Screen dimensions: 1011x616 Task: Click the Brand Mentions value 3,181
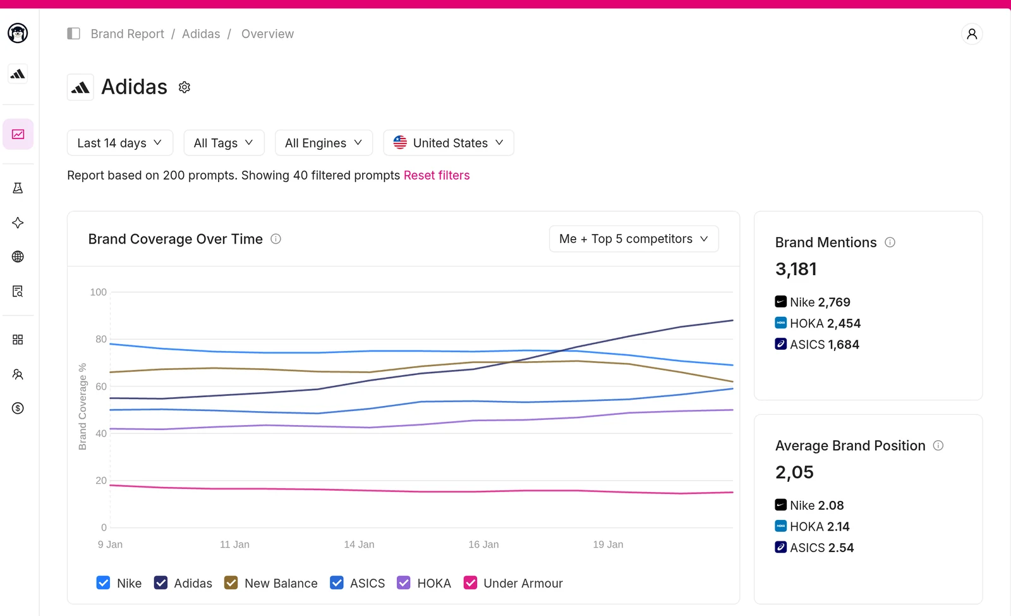coord(796,269)
